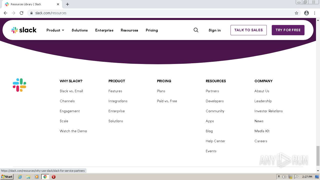Viewport: 320px width, 180px height.
Task: Open the Features footer link
Action: tap(115, 91)
